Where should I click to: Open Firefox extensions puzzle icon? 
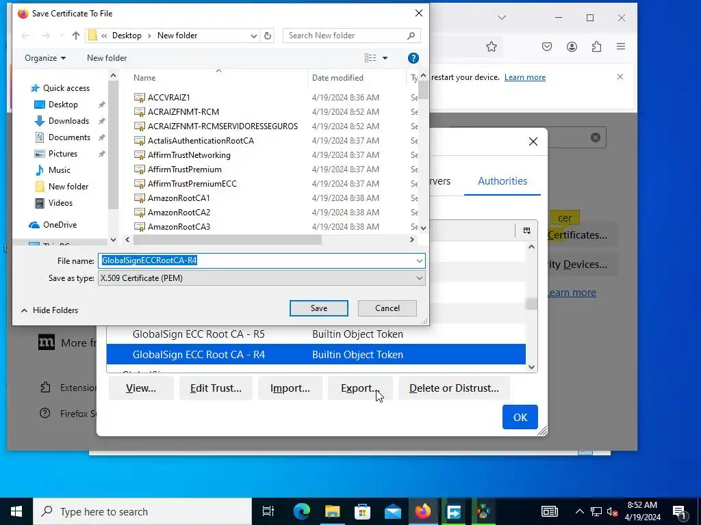pyautogui.click(x=596, y=47)
